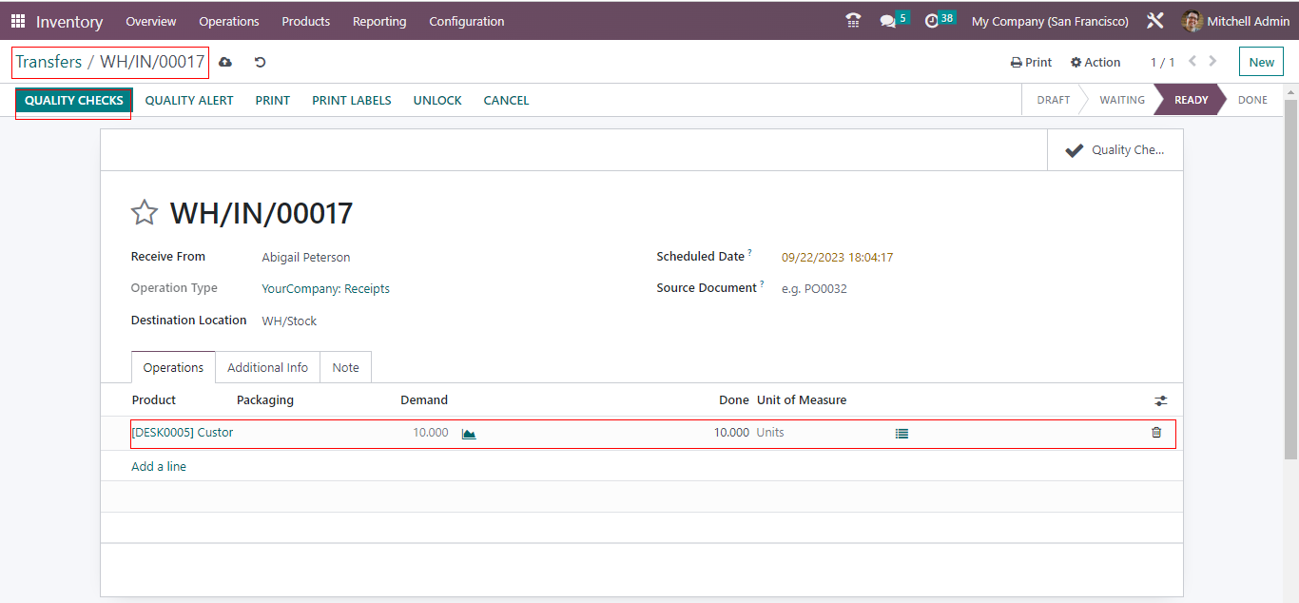Screen dimensions: 1299x603
Task: Open the activities clock icon
Action: pyautogui.click(x=932, y=21)
